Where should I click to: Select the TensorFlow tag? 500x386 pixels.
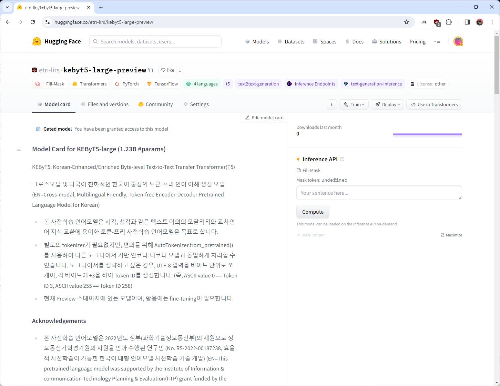click(162, 84)
